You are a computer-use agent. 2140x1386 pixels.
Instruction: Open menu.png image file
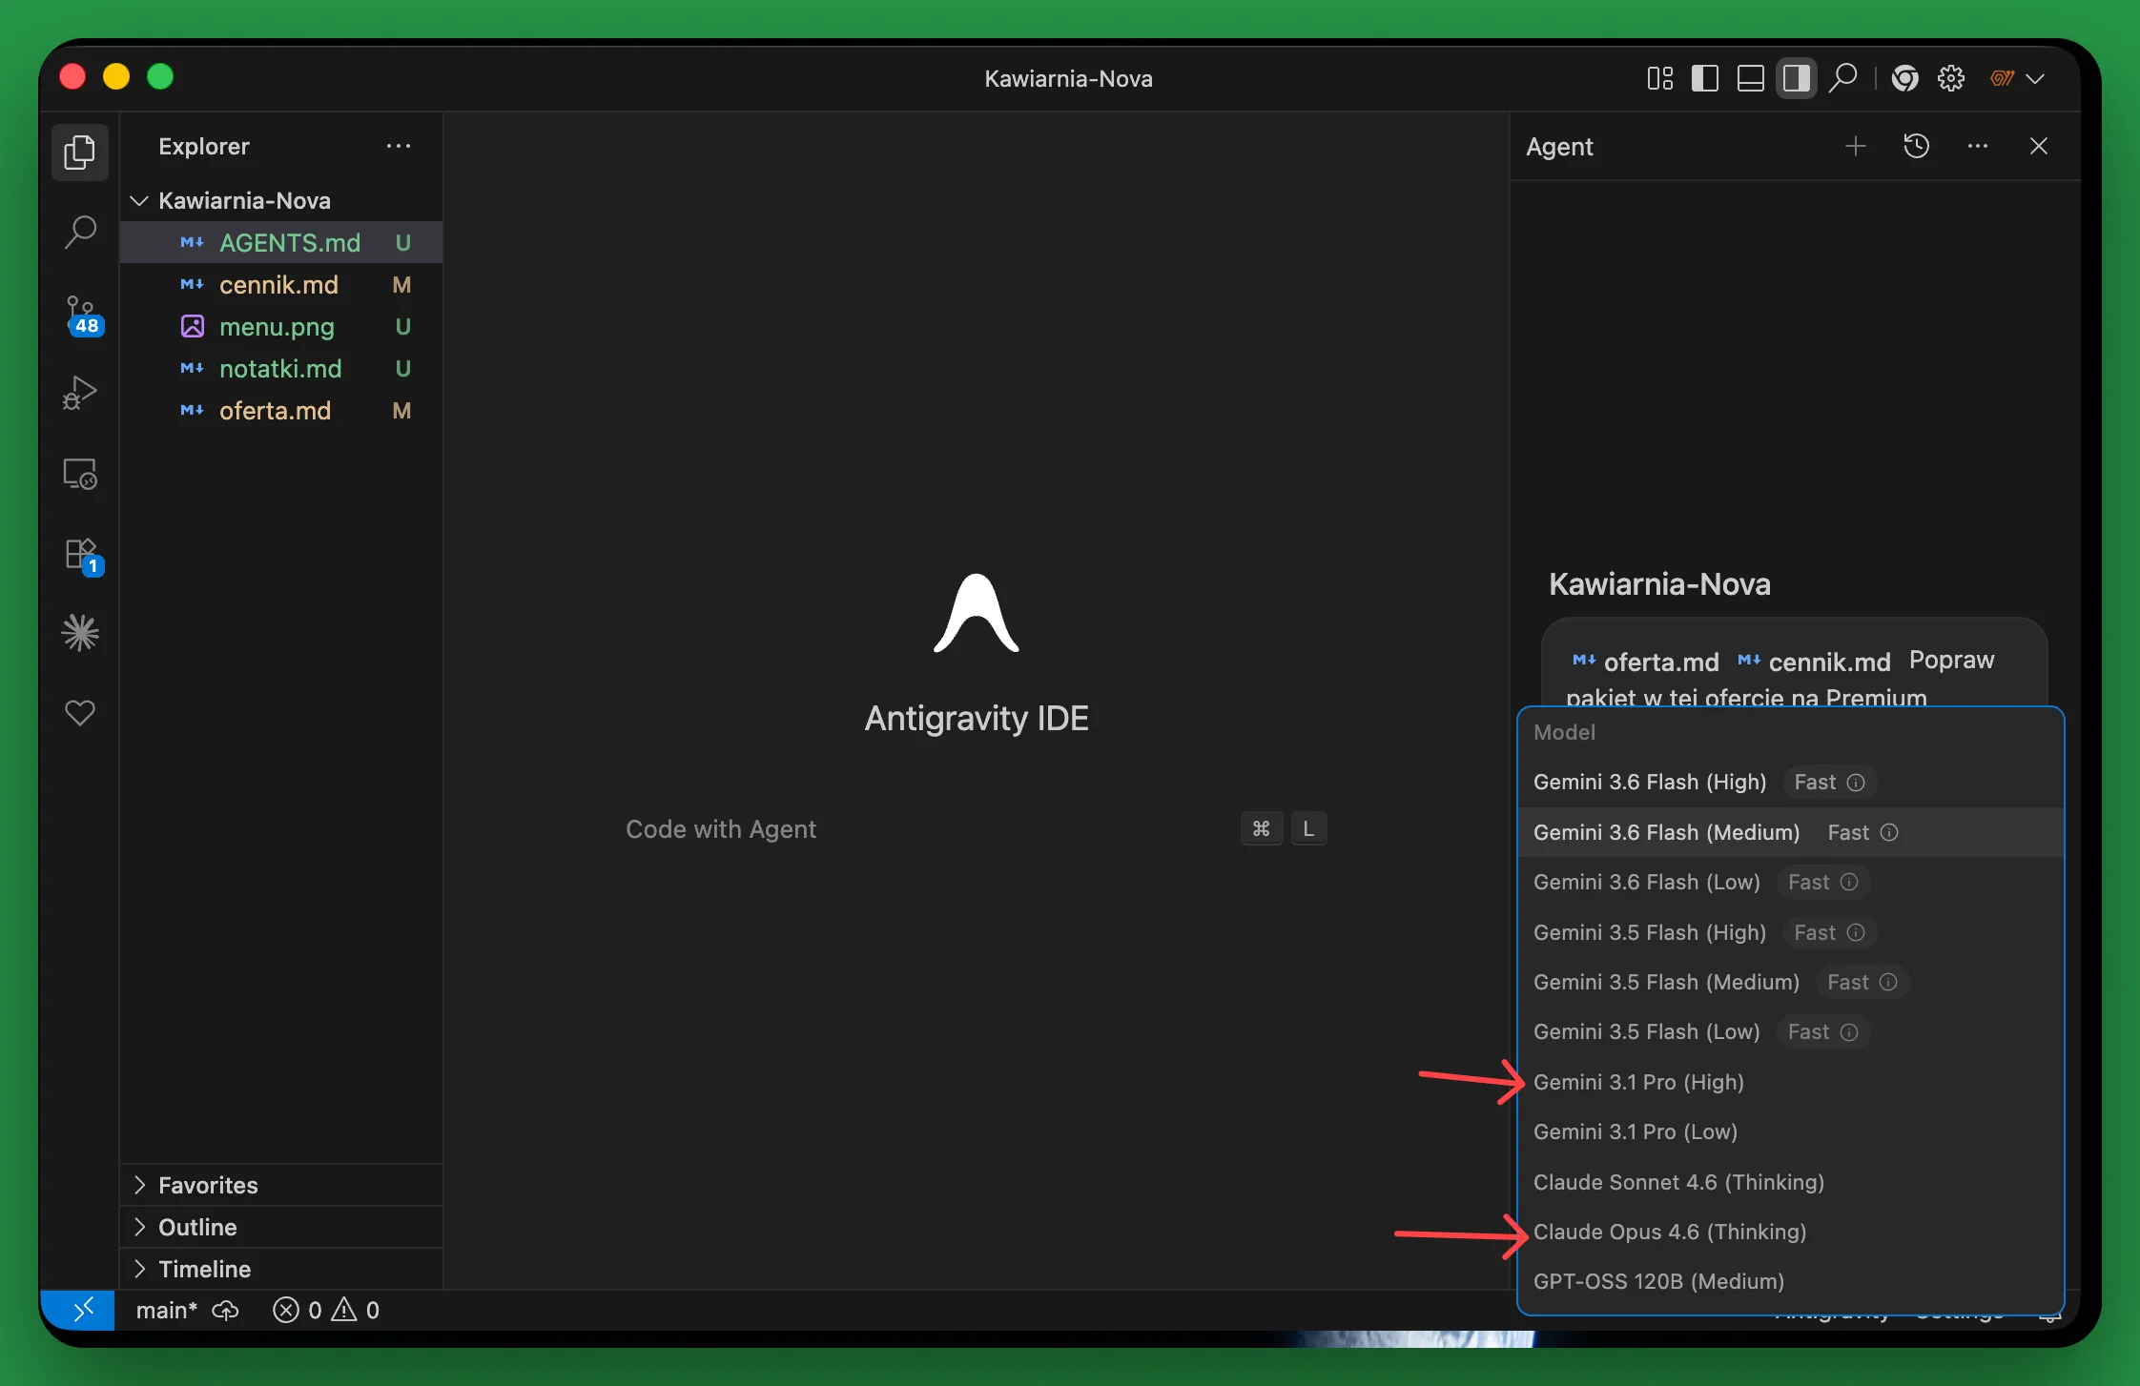(x=281, y=326)
